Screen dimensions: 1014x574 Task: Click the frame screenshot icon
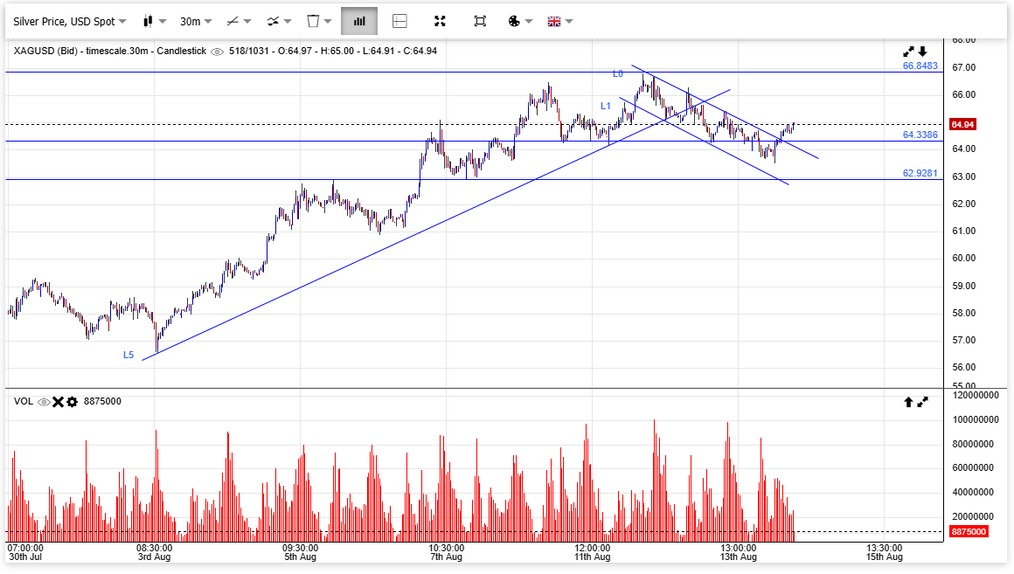click(480, 21)
